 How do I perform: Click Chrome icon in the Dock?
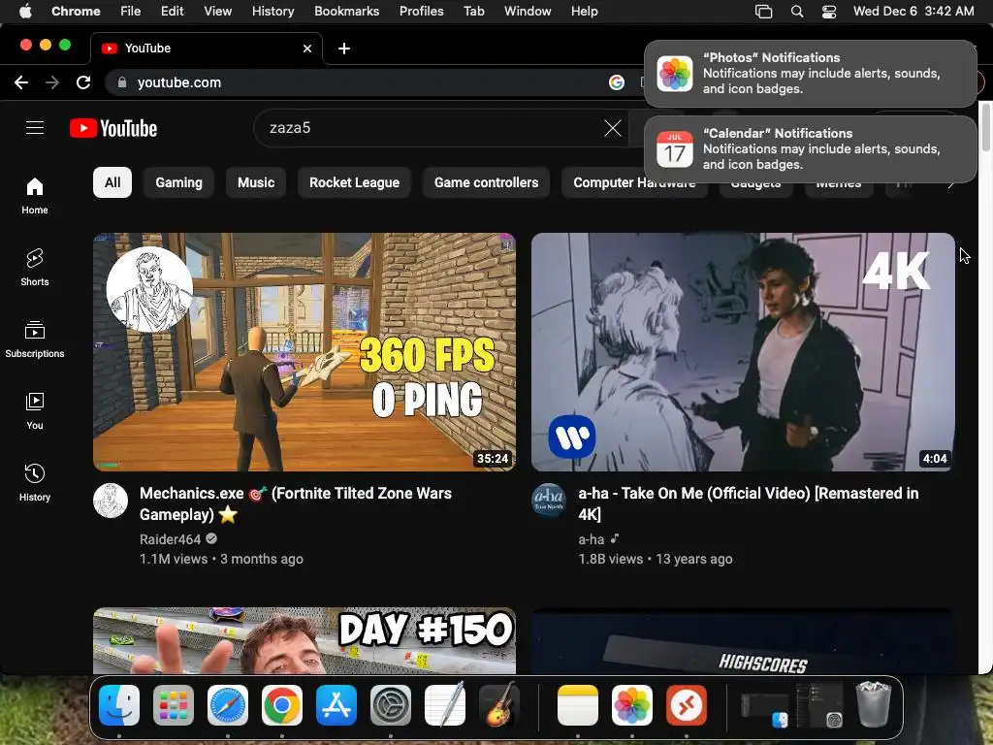(x=282, y=705)
